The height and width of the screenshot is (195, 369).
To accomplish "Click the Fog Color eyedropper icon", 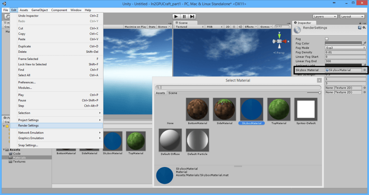I will (364, 43).
